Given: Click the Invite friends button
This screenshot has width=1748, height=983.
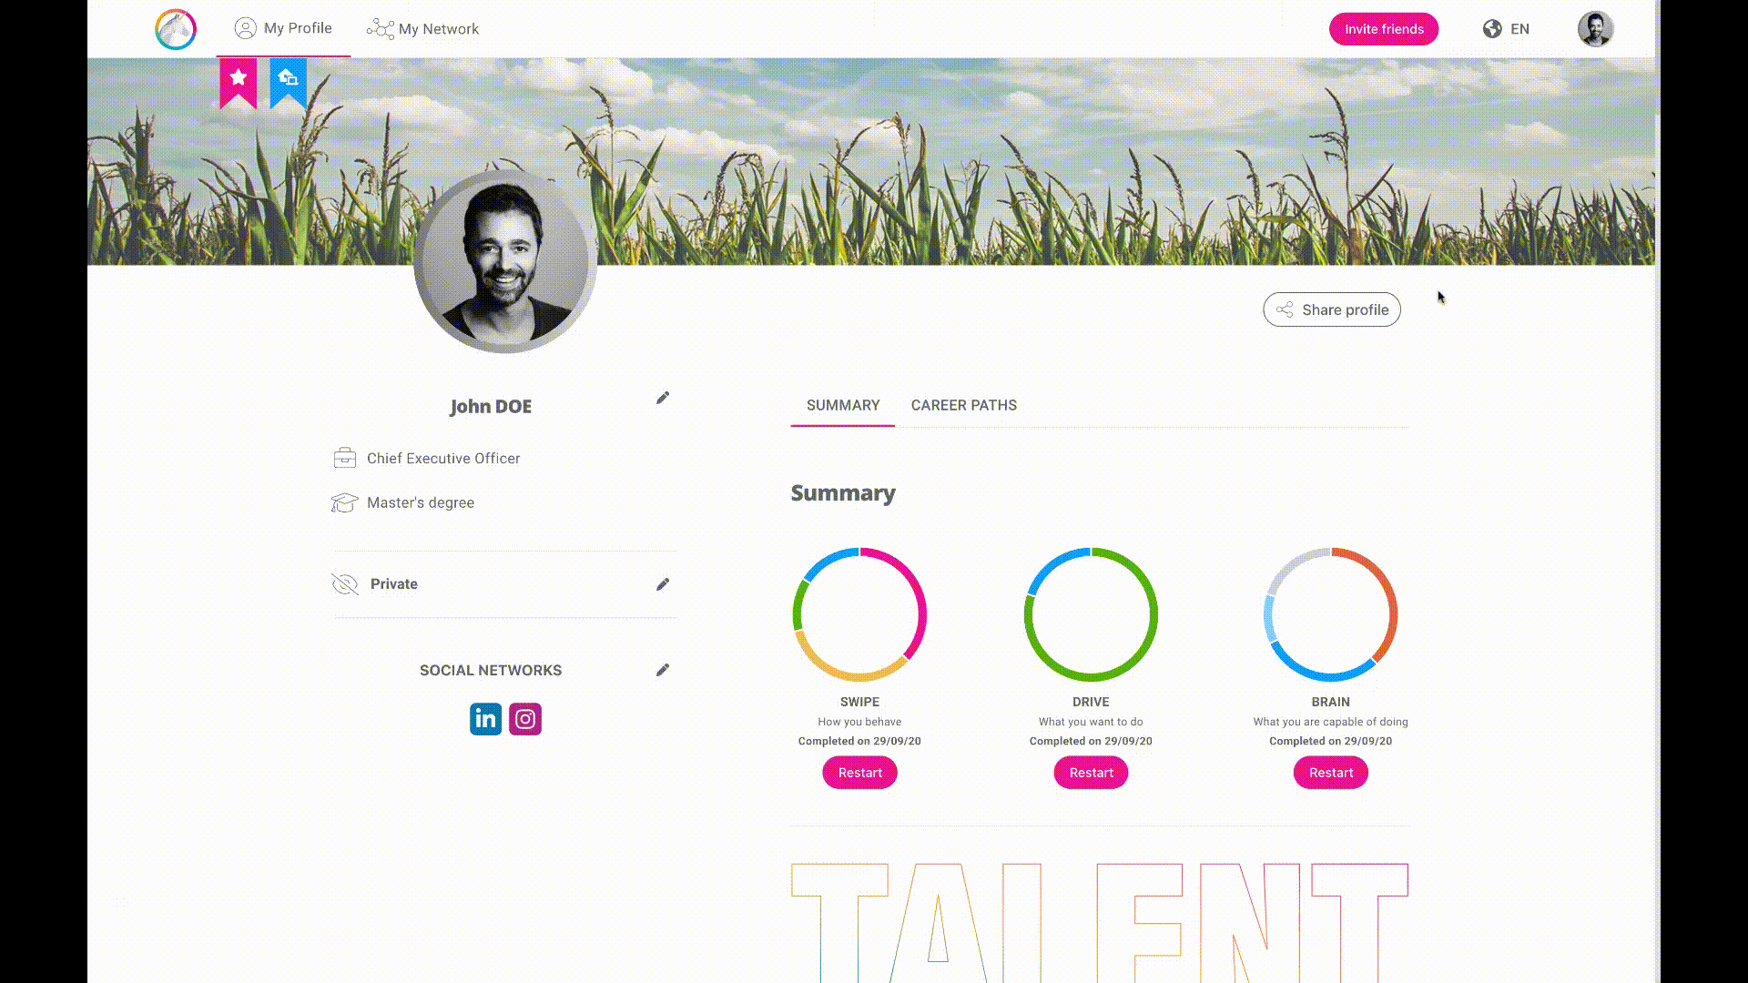Looking at the screenshot, I should pyautogui.click(x=1383, y=29).
